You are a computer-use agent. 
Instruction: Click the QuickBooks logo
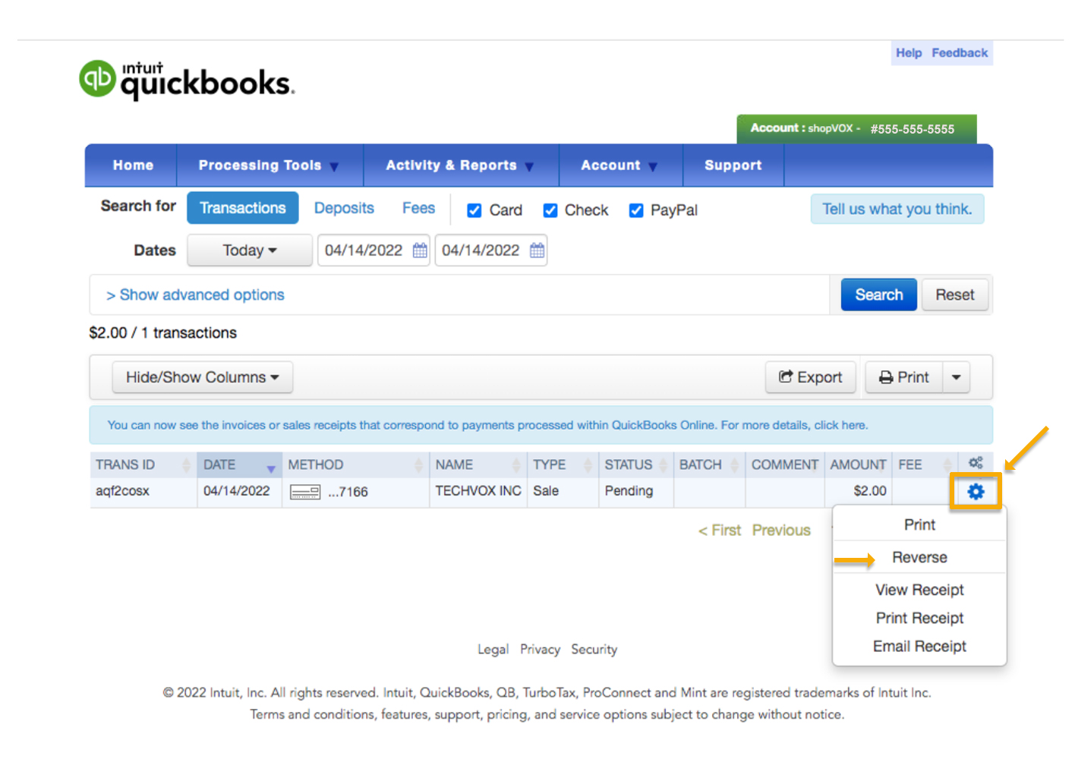[187, 80]
